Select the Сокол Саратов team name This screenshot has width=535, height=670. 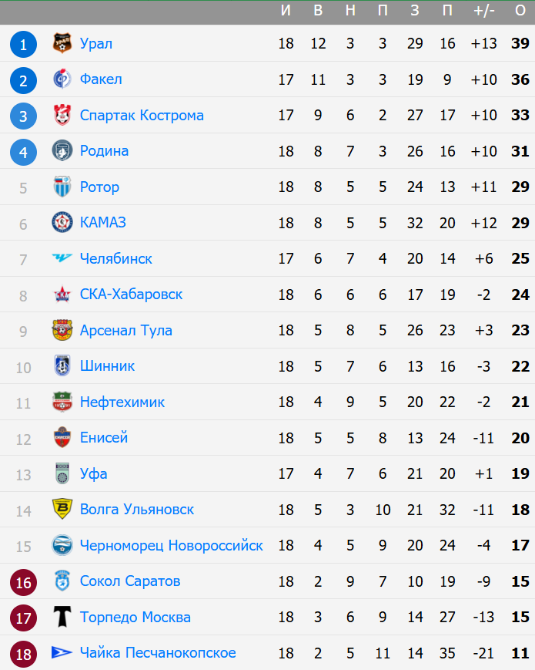point(130,581)
